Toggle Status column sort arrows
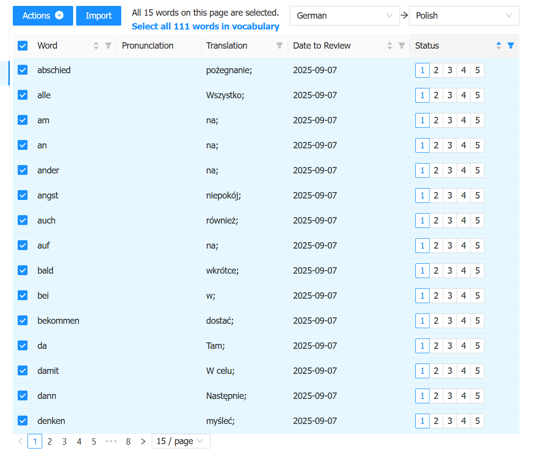Screen dimensions: 541x450 499,46
